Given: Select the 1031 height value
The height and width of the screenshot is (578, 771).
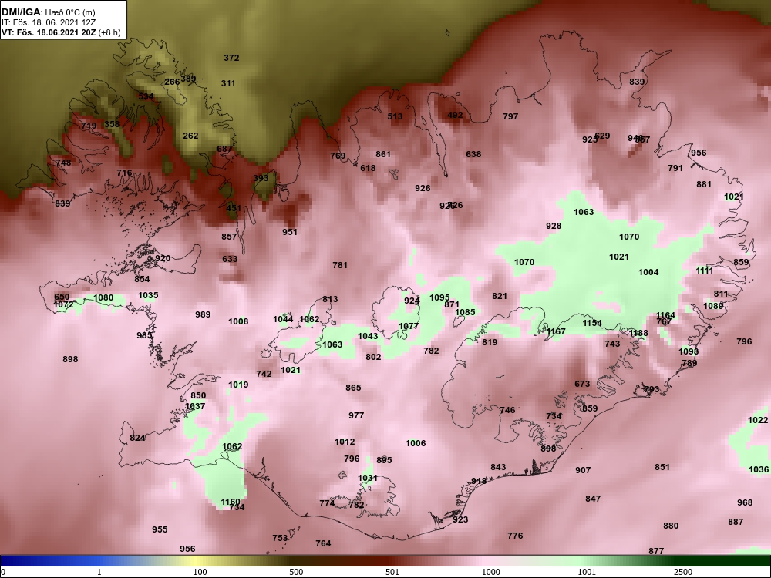Looking at the screenshot, I should [x=368, y=479].
